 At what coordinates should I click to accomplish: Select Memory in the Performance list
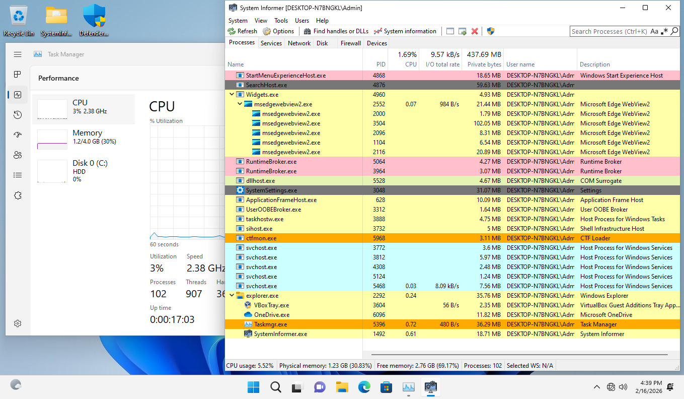(84, 137)
